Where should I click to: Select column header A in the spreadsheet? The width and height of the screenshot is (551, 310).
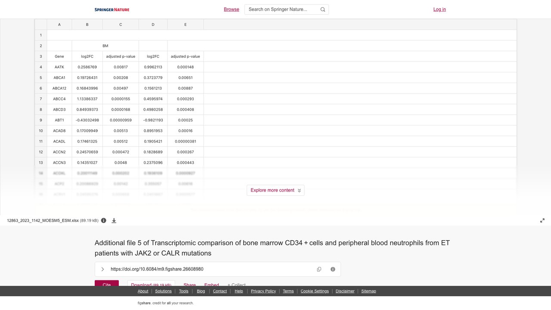click(x=59, y=25)
